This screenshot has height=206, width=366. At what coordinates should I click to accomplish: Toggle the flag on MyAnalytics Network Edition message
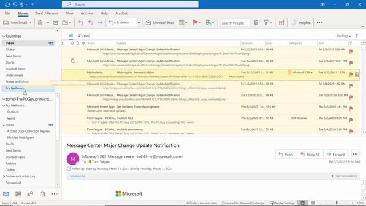tap(351, 74)
